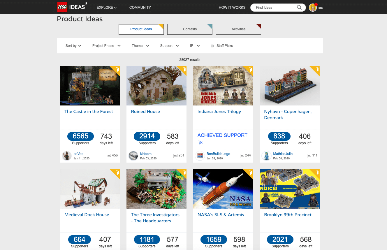Screen dimensions: 387x250
Task: Click MathiasJulin's user avatar
Action: (266, 156)
